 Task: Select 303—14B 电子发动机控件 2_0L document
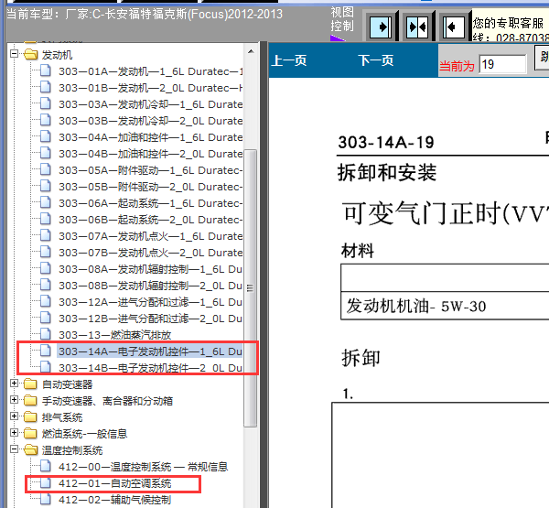click(x=151, y=368)
